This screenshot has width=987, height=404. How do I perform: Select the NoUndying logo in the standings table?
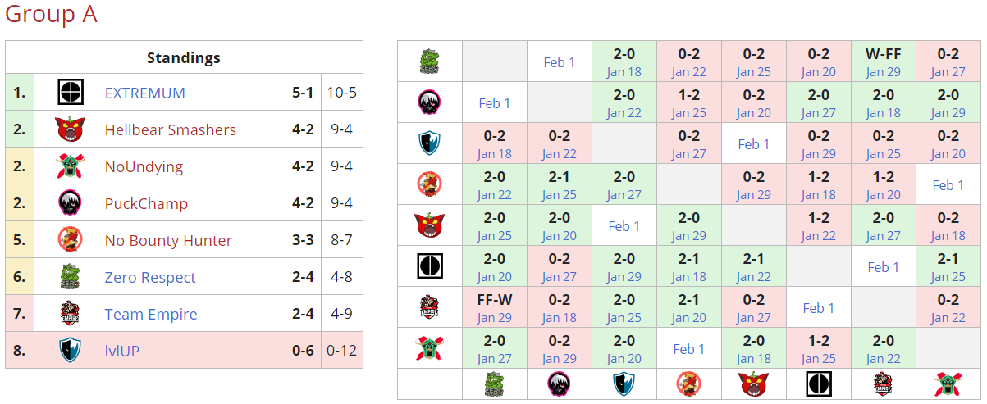pyautogui.click(x=71, y=166)
